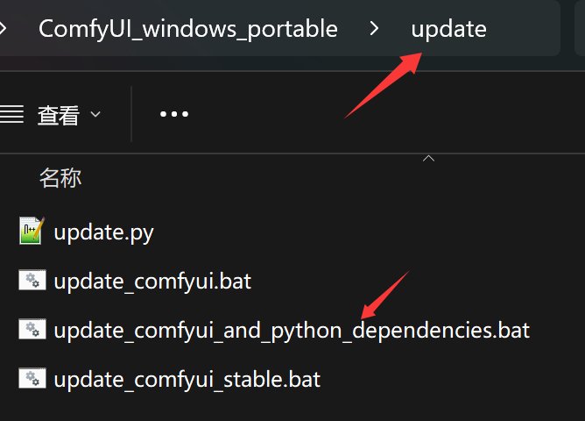The image size is (585, 421).
Task: Click the 查看 view layout icon
Action: pos(11,114)
